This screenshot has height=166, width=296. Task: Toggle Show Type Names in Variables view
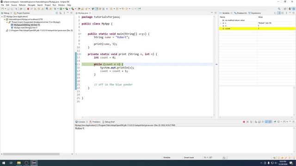[275, 13]
